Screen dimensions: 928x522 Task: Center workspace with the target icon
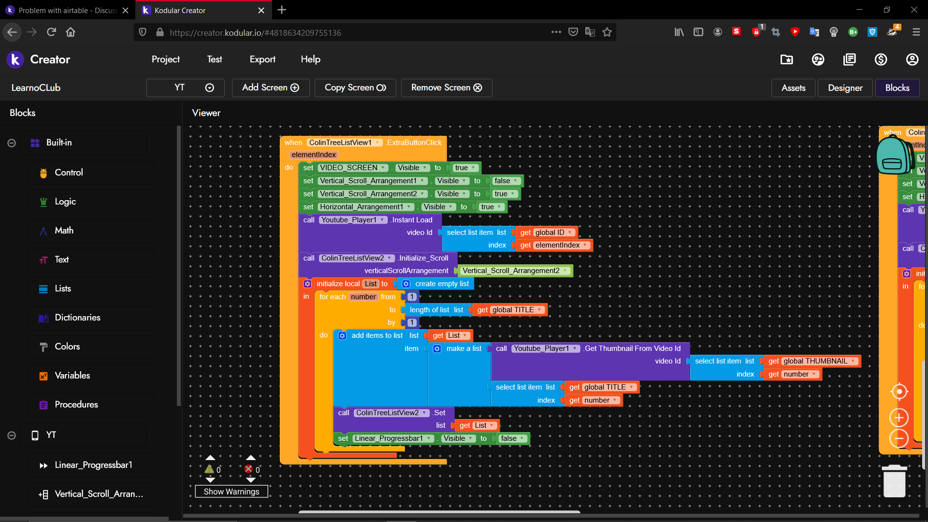coord(899,391)
